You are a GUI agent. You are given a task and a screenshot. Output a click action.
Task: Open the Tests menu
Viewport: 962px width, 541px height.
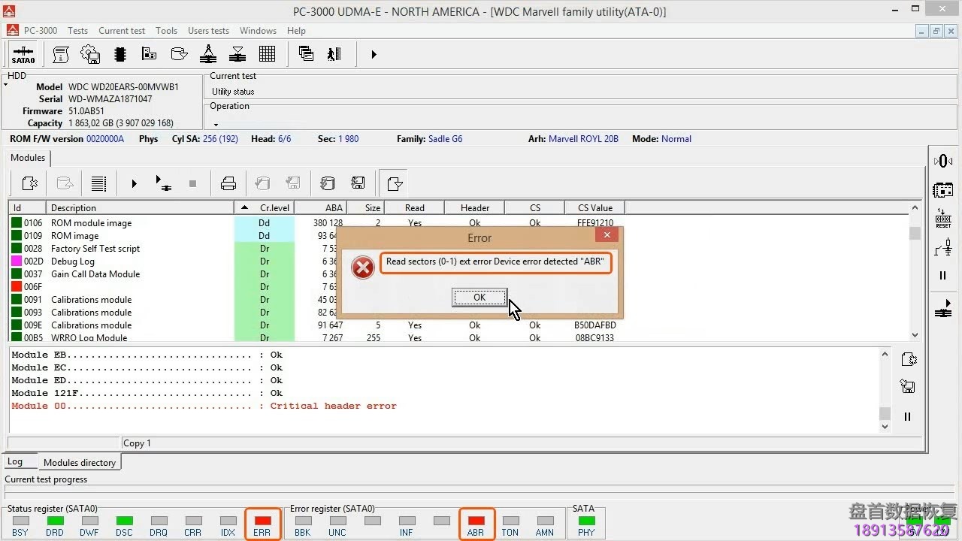pos(77,31)
